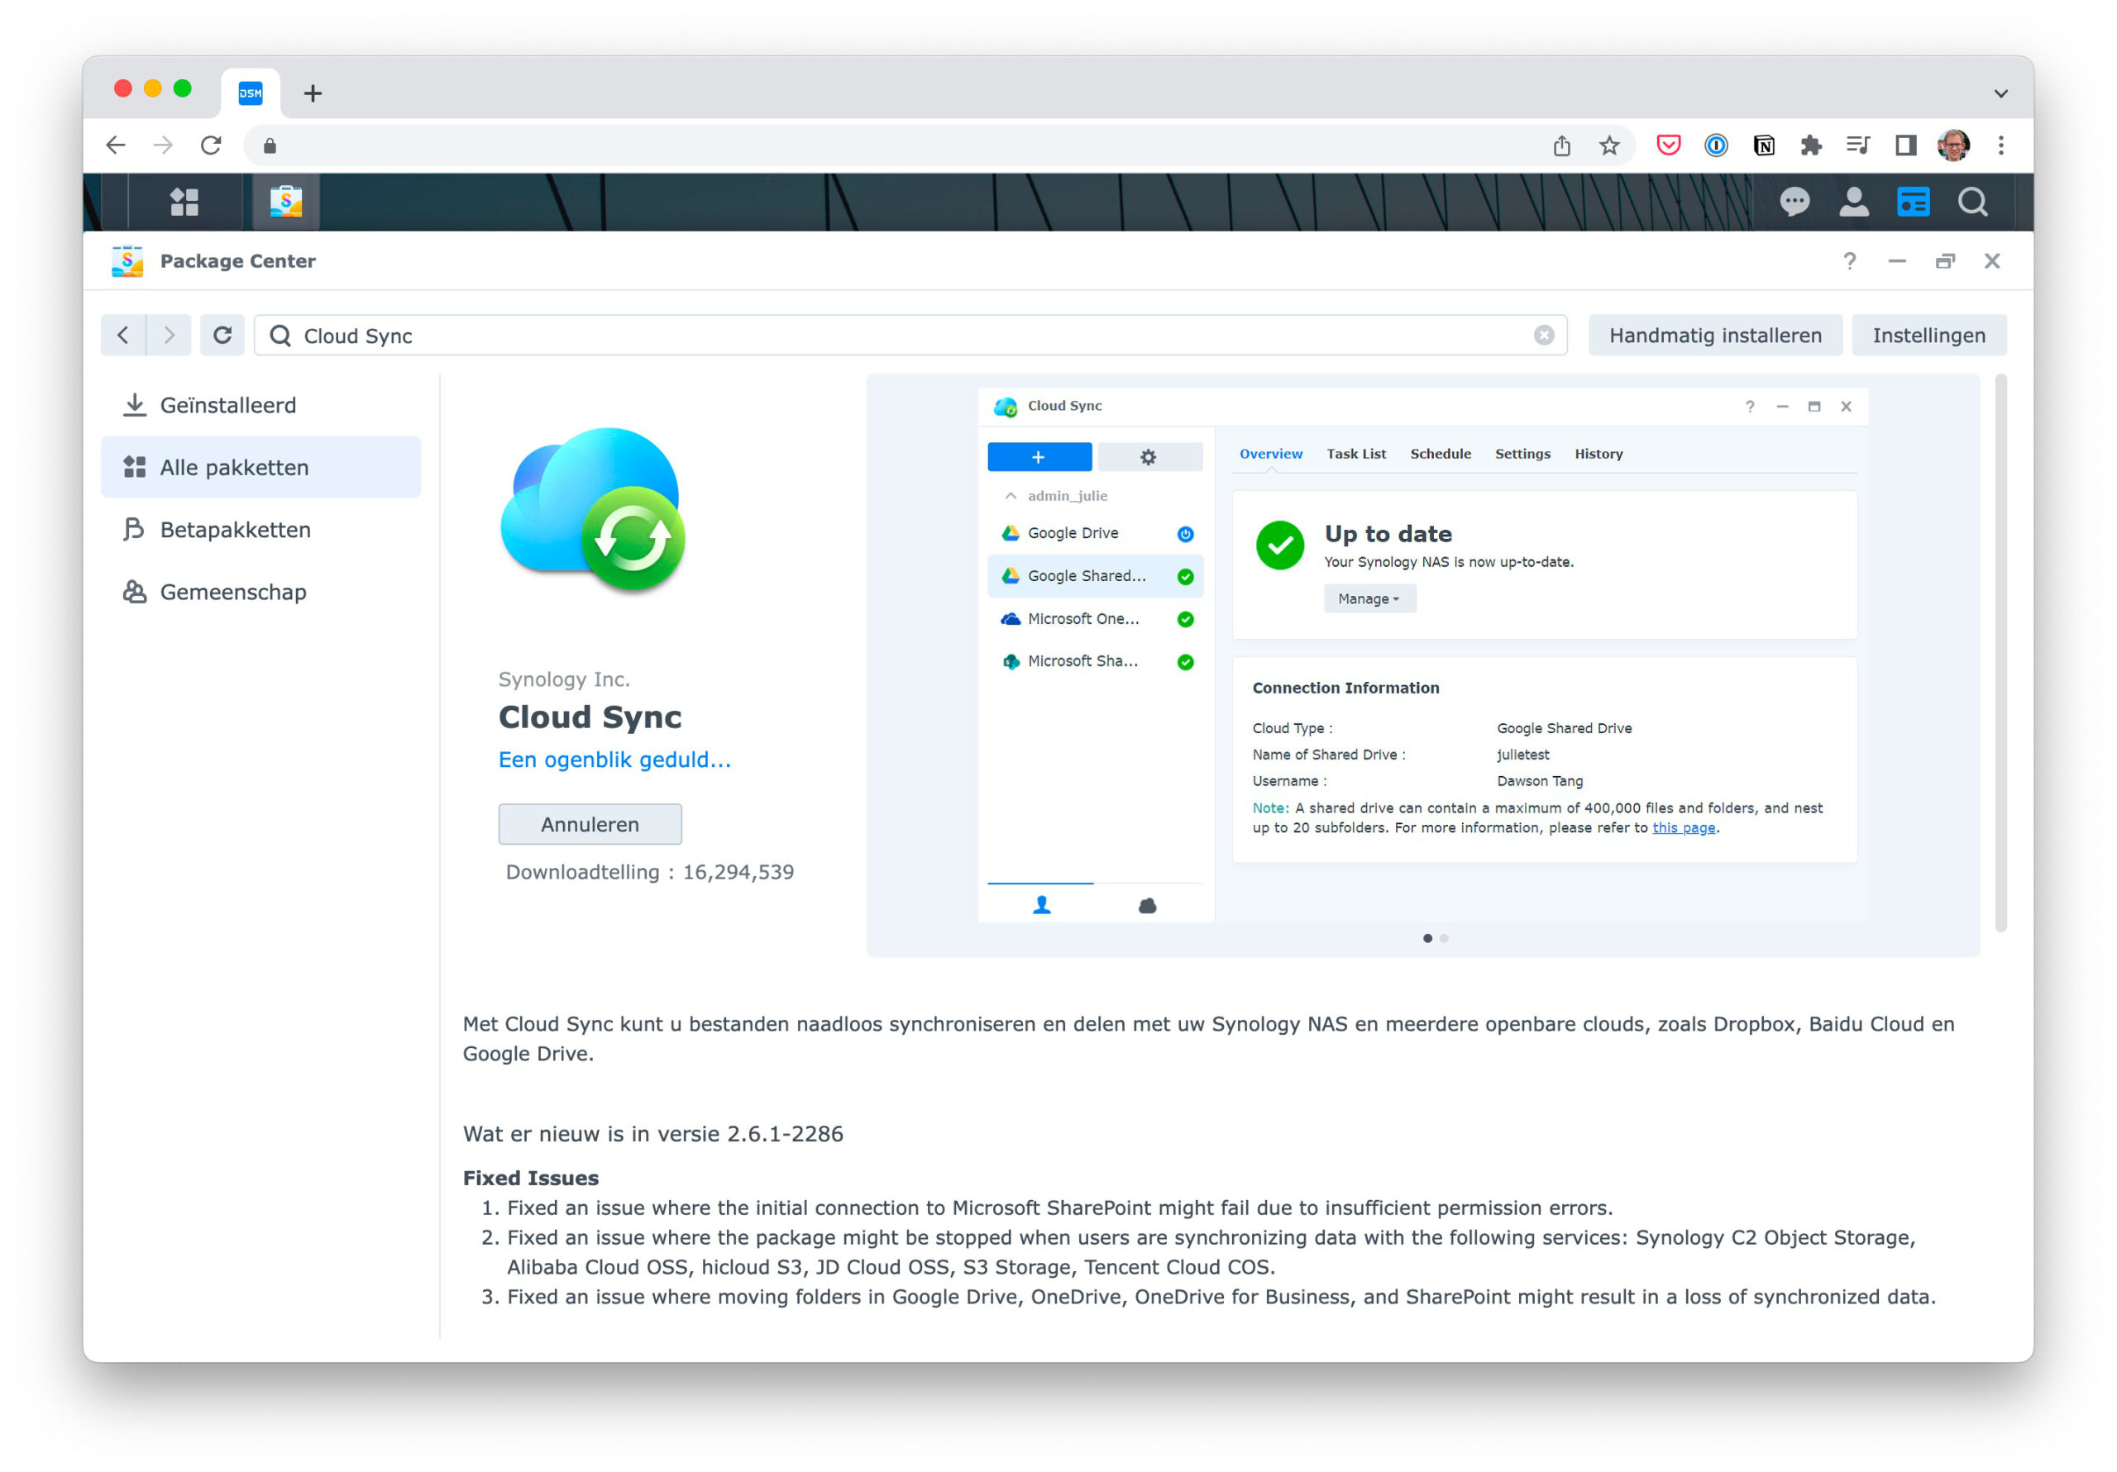Go back in Package Center
The width and height of the screenshot is (2117, 1472).
pos(122,336)
